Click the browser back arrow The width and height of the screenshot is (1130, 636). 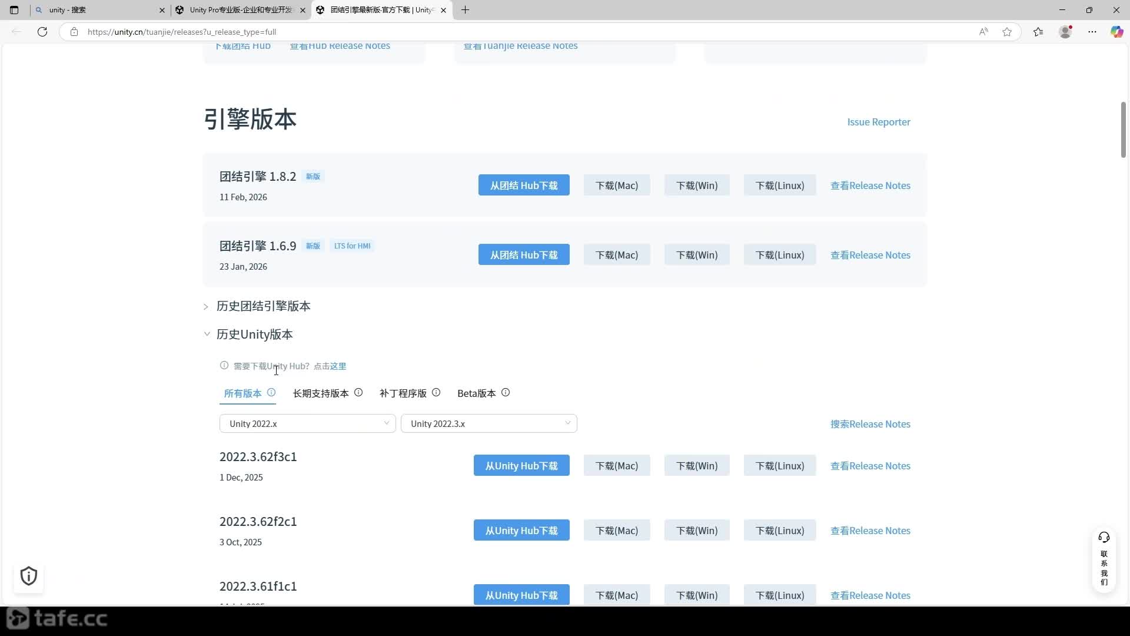pyautogui.click(x=16, y=32)
